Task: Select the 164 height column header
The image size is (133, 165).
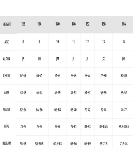Action: pyautogui.click(x=124, y=24)
